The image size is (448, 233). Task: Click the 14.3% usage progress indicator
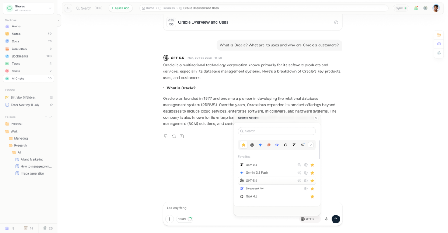pyautogui.click(x=185, y=219)
